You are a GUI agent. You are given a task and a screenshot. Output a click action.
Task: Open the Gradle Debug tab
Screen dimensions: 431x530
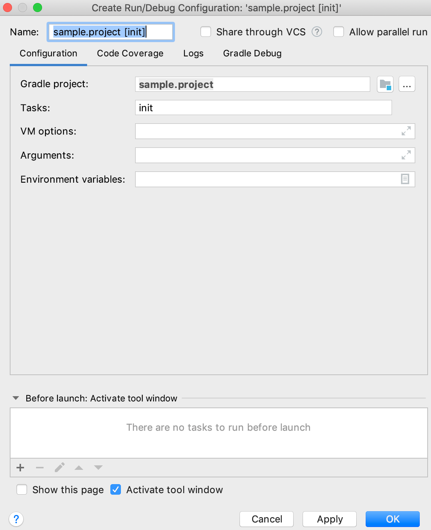coord(252,53)
